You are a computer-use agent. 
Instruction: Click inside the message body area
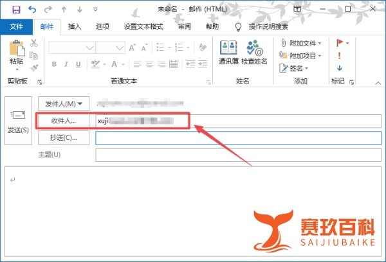193,211
